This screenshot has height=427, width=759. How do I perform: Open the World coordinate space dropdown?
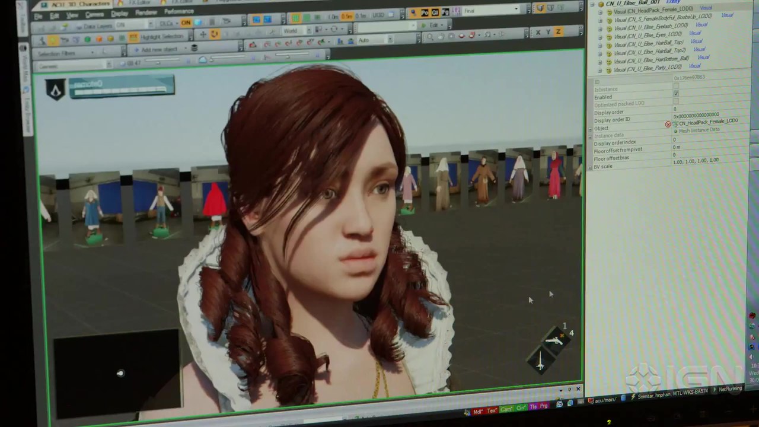(x=308, y=30)
